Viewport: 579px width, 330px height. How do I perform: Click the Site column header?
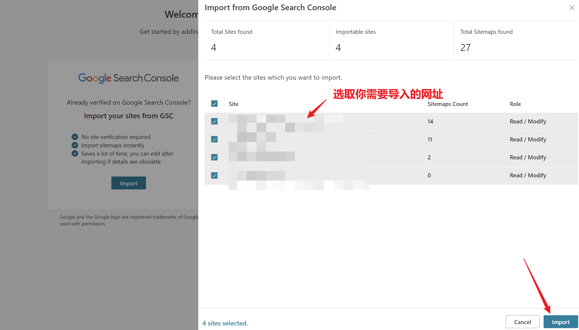point(233,104)
